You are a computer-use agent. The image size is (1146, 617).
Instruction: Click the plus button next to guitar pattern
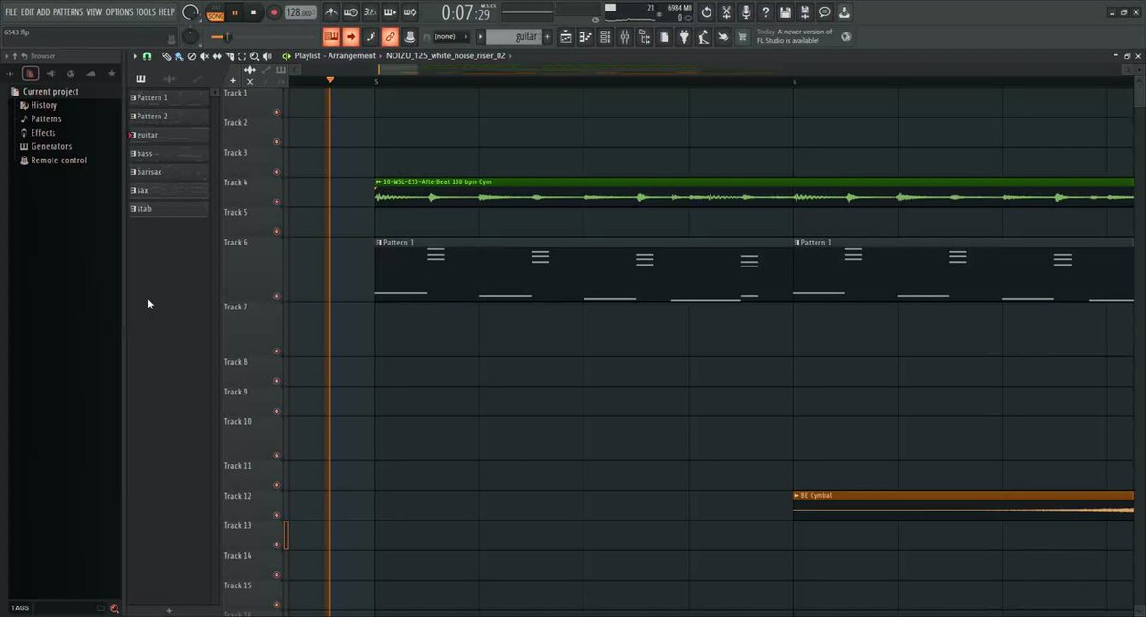tap(548, 37)
